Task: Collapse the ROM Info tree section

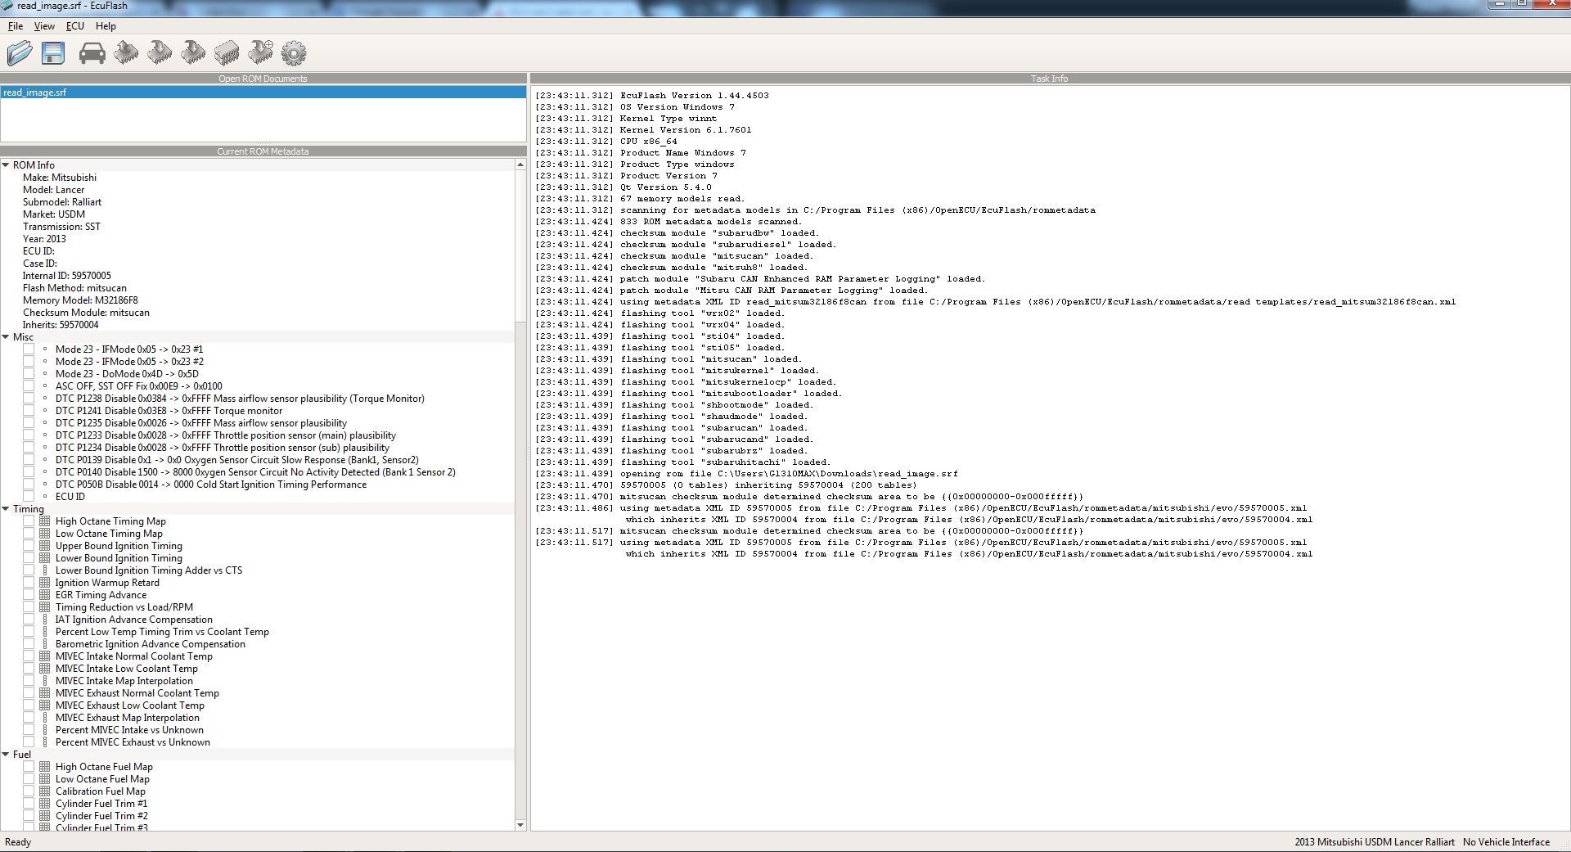Action: tap(6, 165)
